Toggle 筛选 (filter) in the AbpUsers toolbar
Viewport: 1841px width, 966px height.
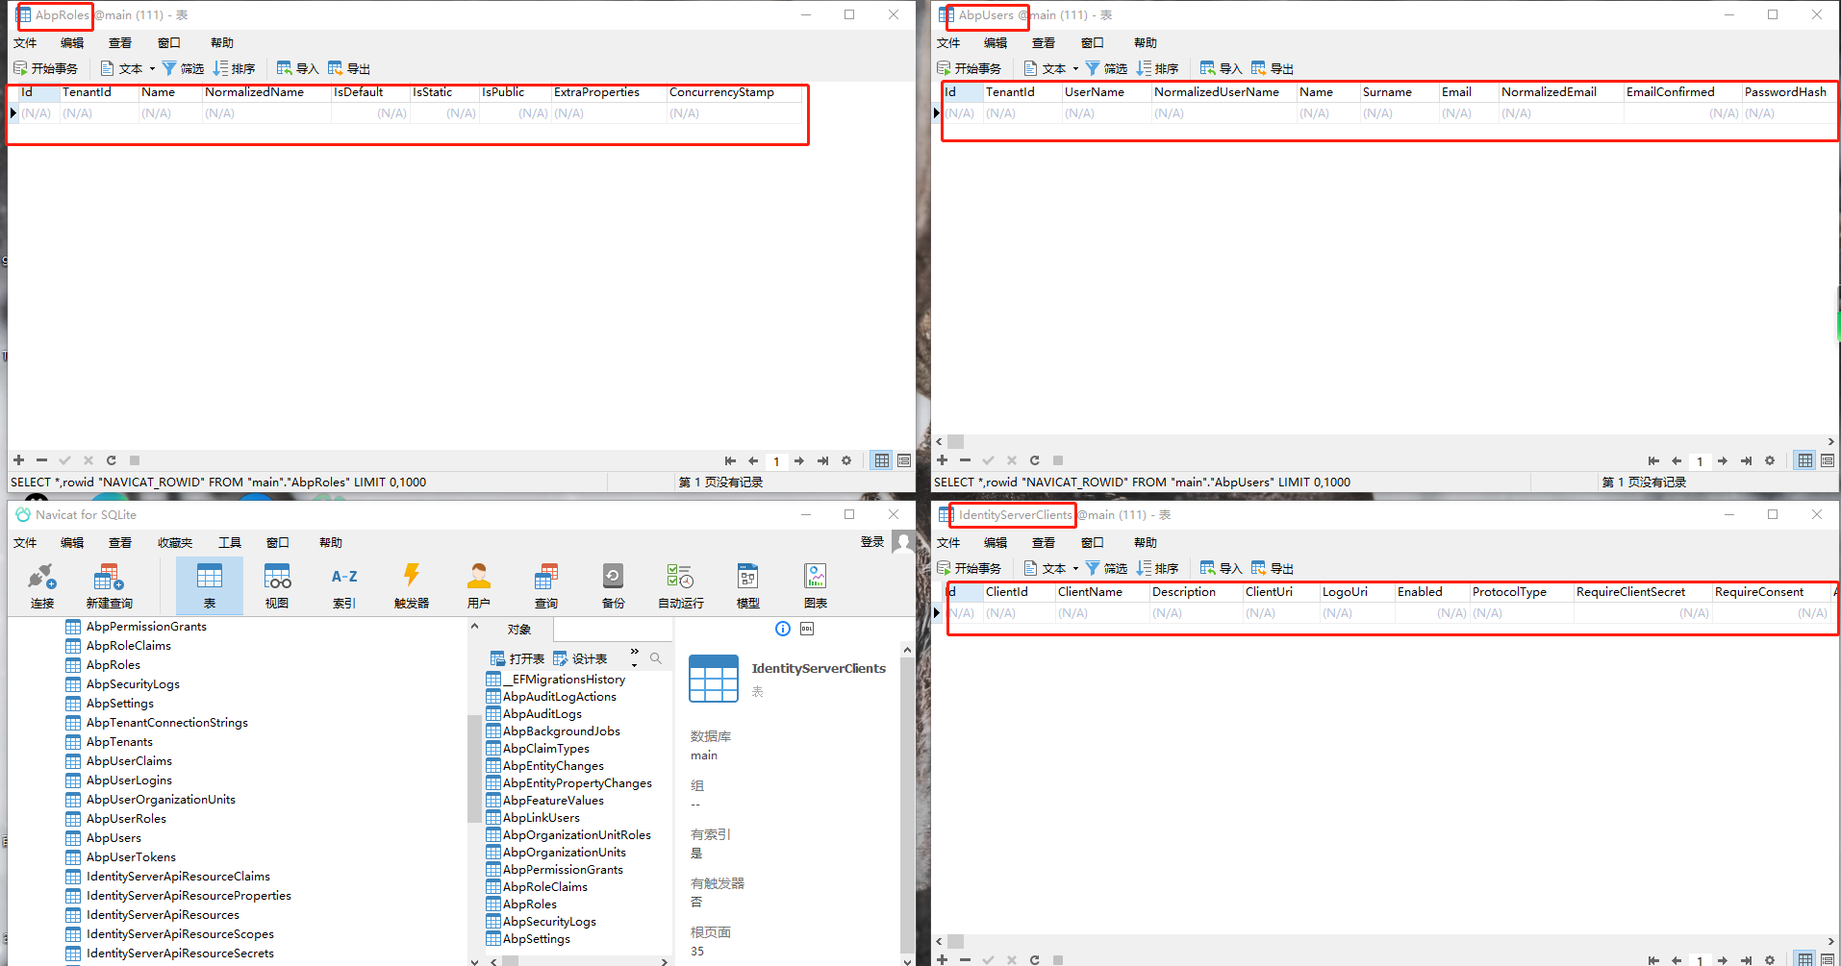point(1106,67)
